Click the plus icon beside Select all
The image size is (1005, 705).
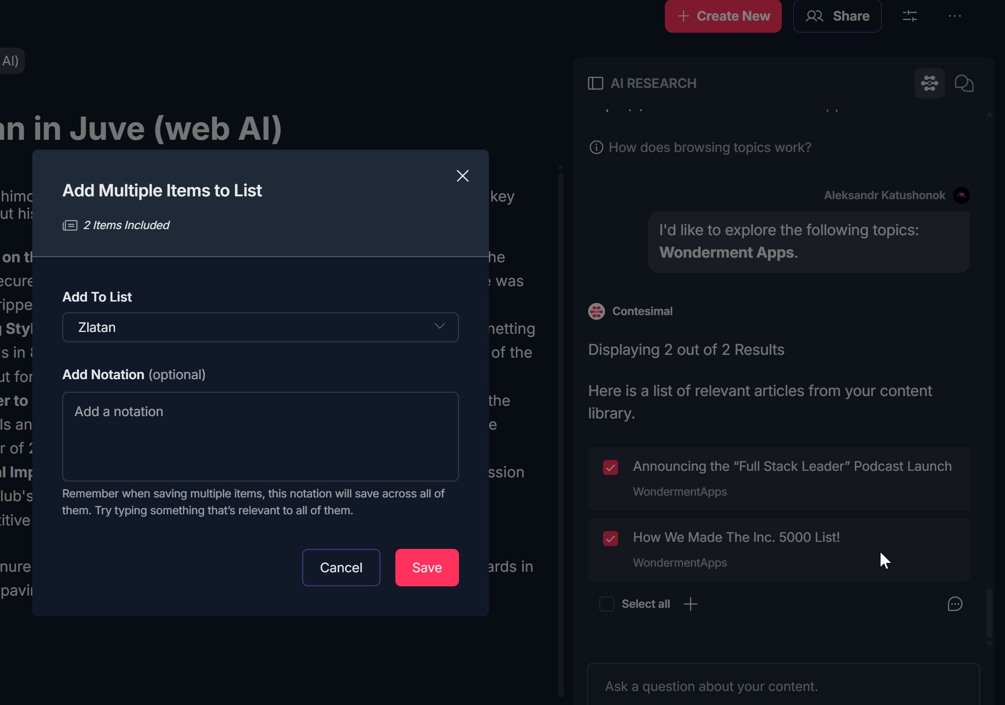(x=690, y=604)
